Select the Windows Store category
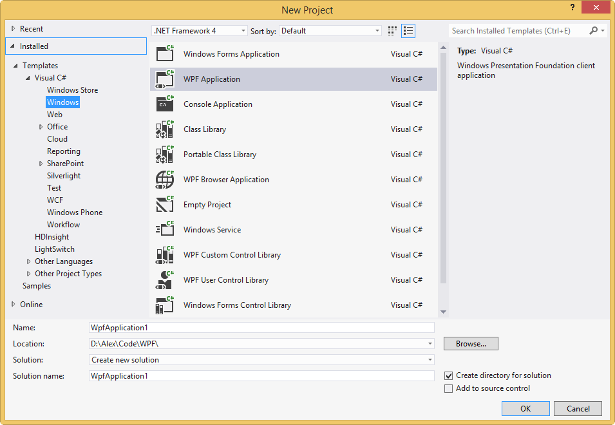The width and height of the screenshot is (615, 425). 73,90
